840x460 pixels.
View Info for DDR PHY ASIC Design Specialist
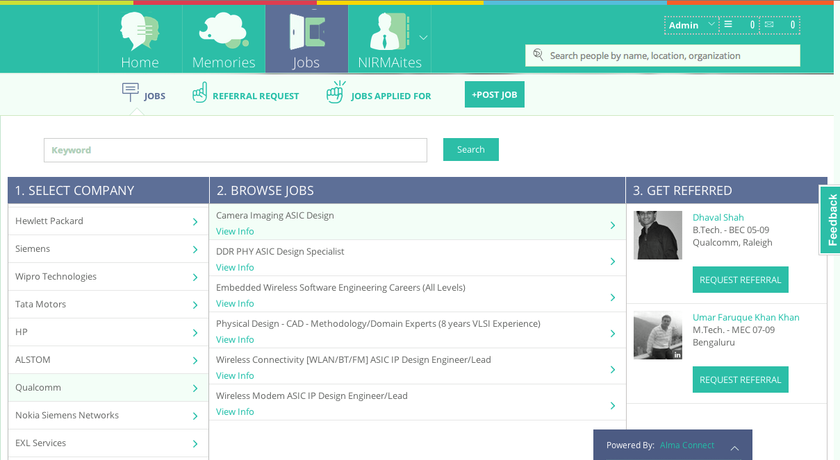[235, 267]
